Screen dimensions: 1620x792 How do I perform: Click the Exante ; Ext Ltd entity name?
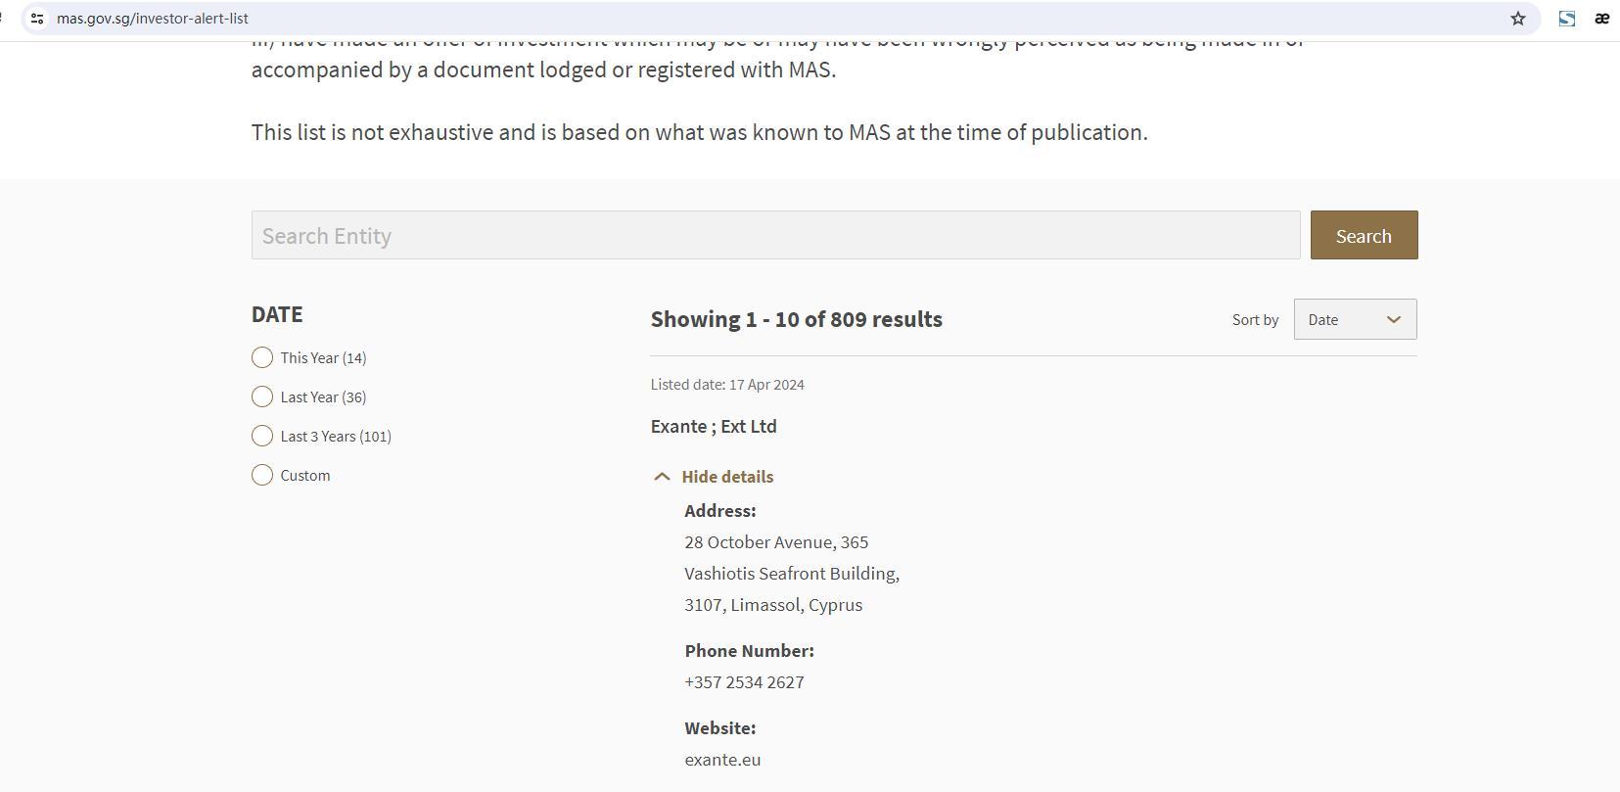tap(714, 427)
